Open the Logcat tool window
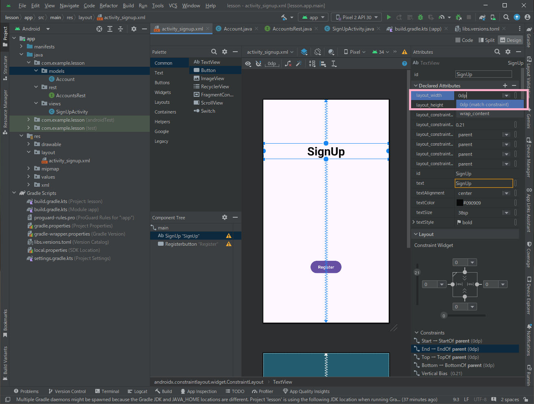The image size is (534, 404). 138,391
